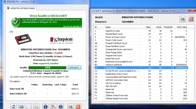Click the Work time 1787 hours line
196x109 pixels.
click(45, 57)
